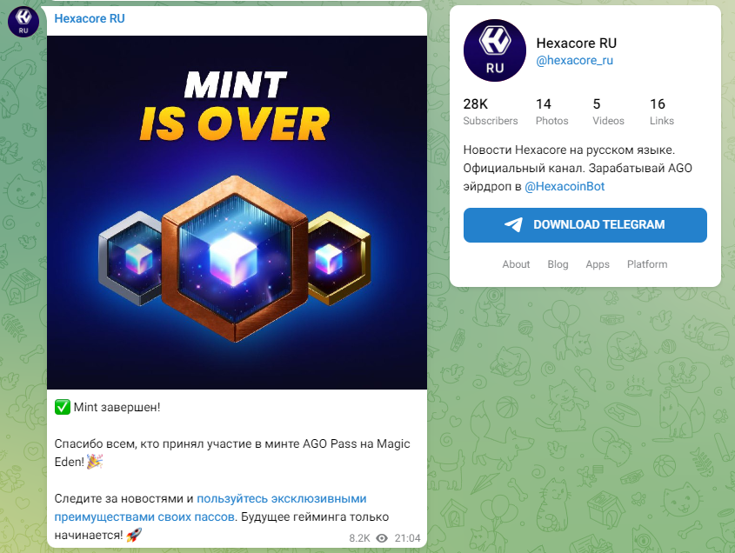Click the party popper emoji after Eden
Viewport: 735px width, 553px height.
point(95,462)
